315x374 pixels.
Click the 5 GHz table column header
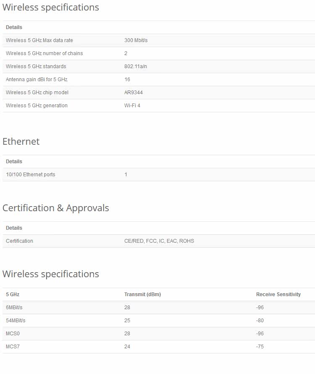[13, 294]
